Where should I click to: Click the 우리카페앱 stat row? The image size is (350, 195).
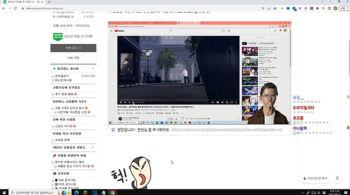tap(73, 17)
